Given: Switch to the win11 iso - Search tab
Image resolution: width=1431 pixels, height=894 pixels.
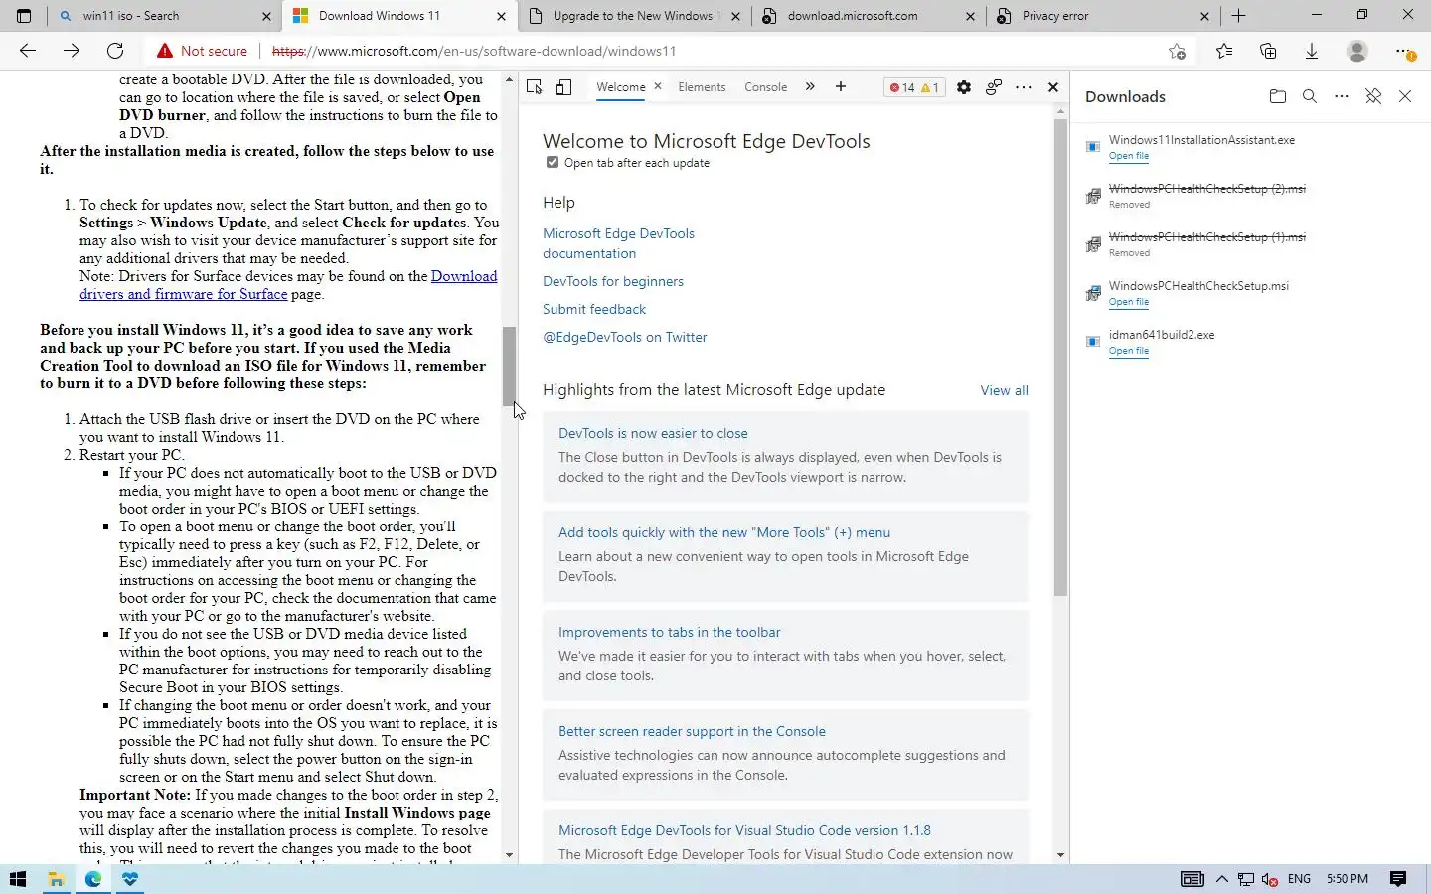Looking at the screenshot, I should [166, 16].
